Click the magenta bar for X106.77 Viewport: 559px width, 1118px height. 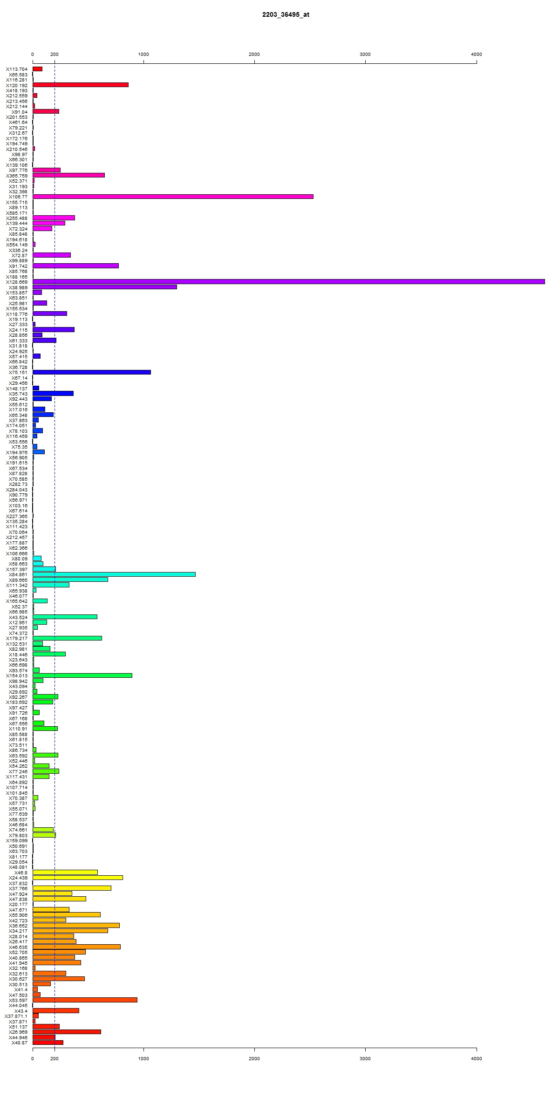173,197
